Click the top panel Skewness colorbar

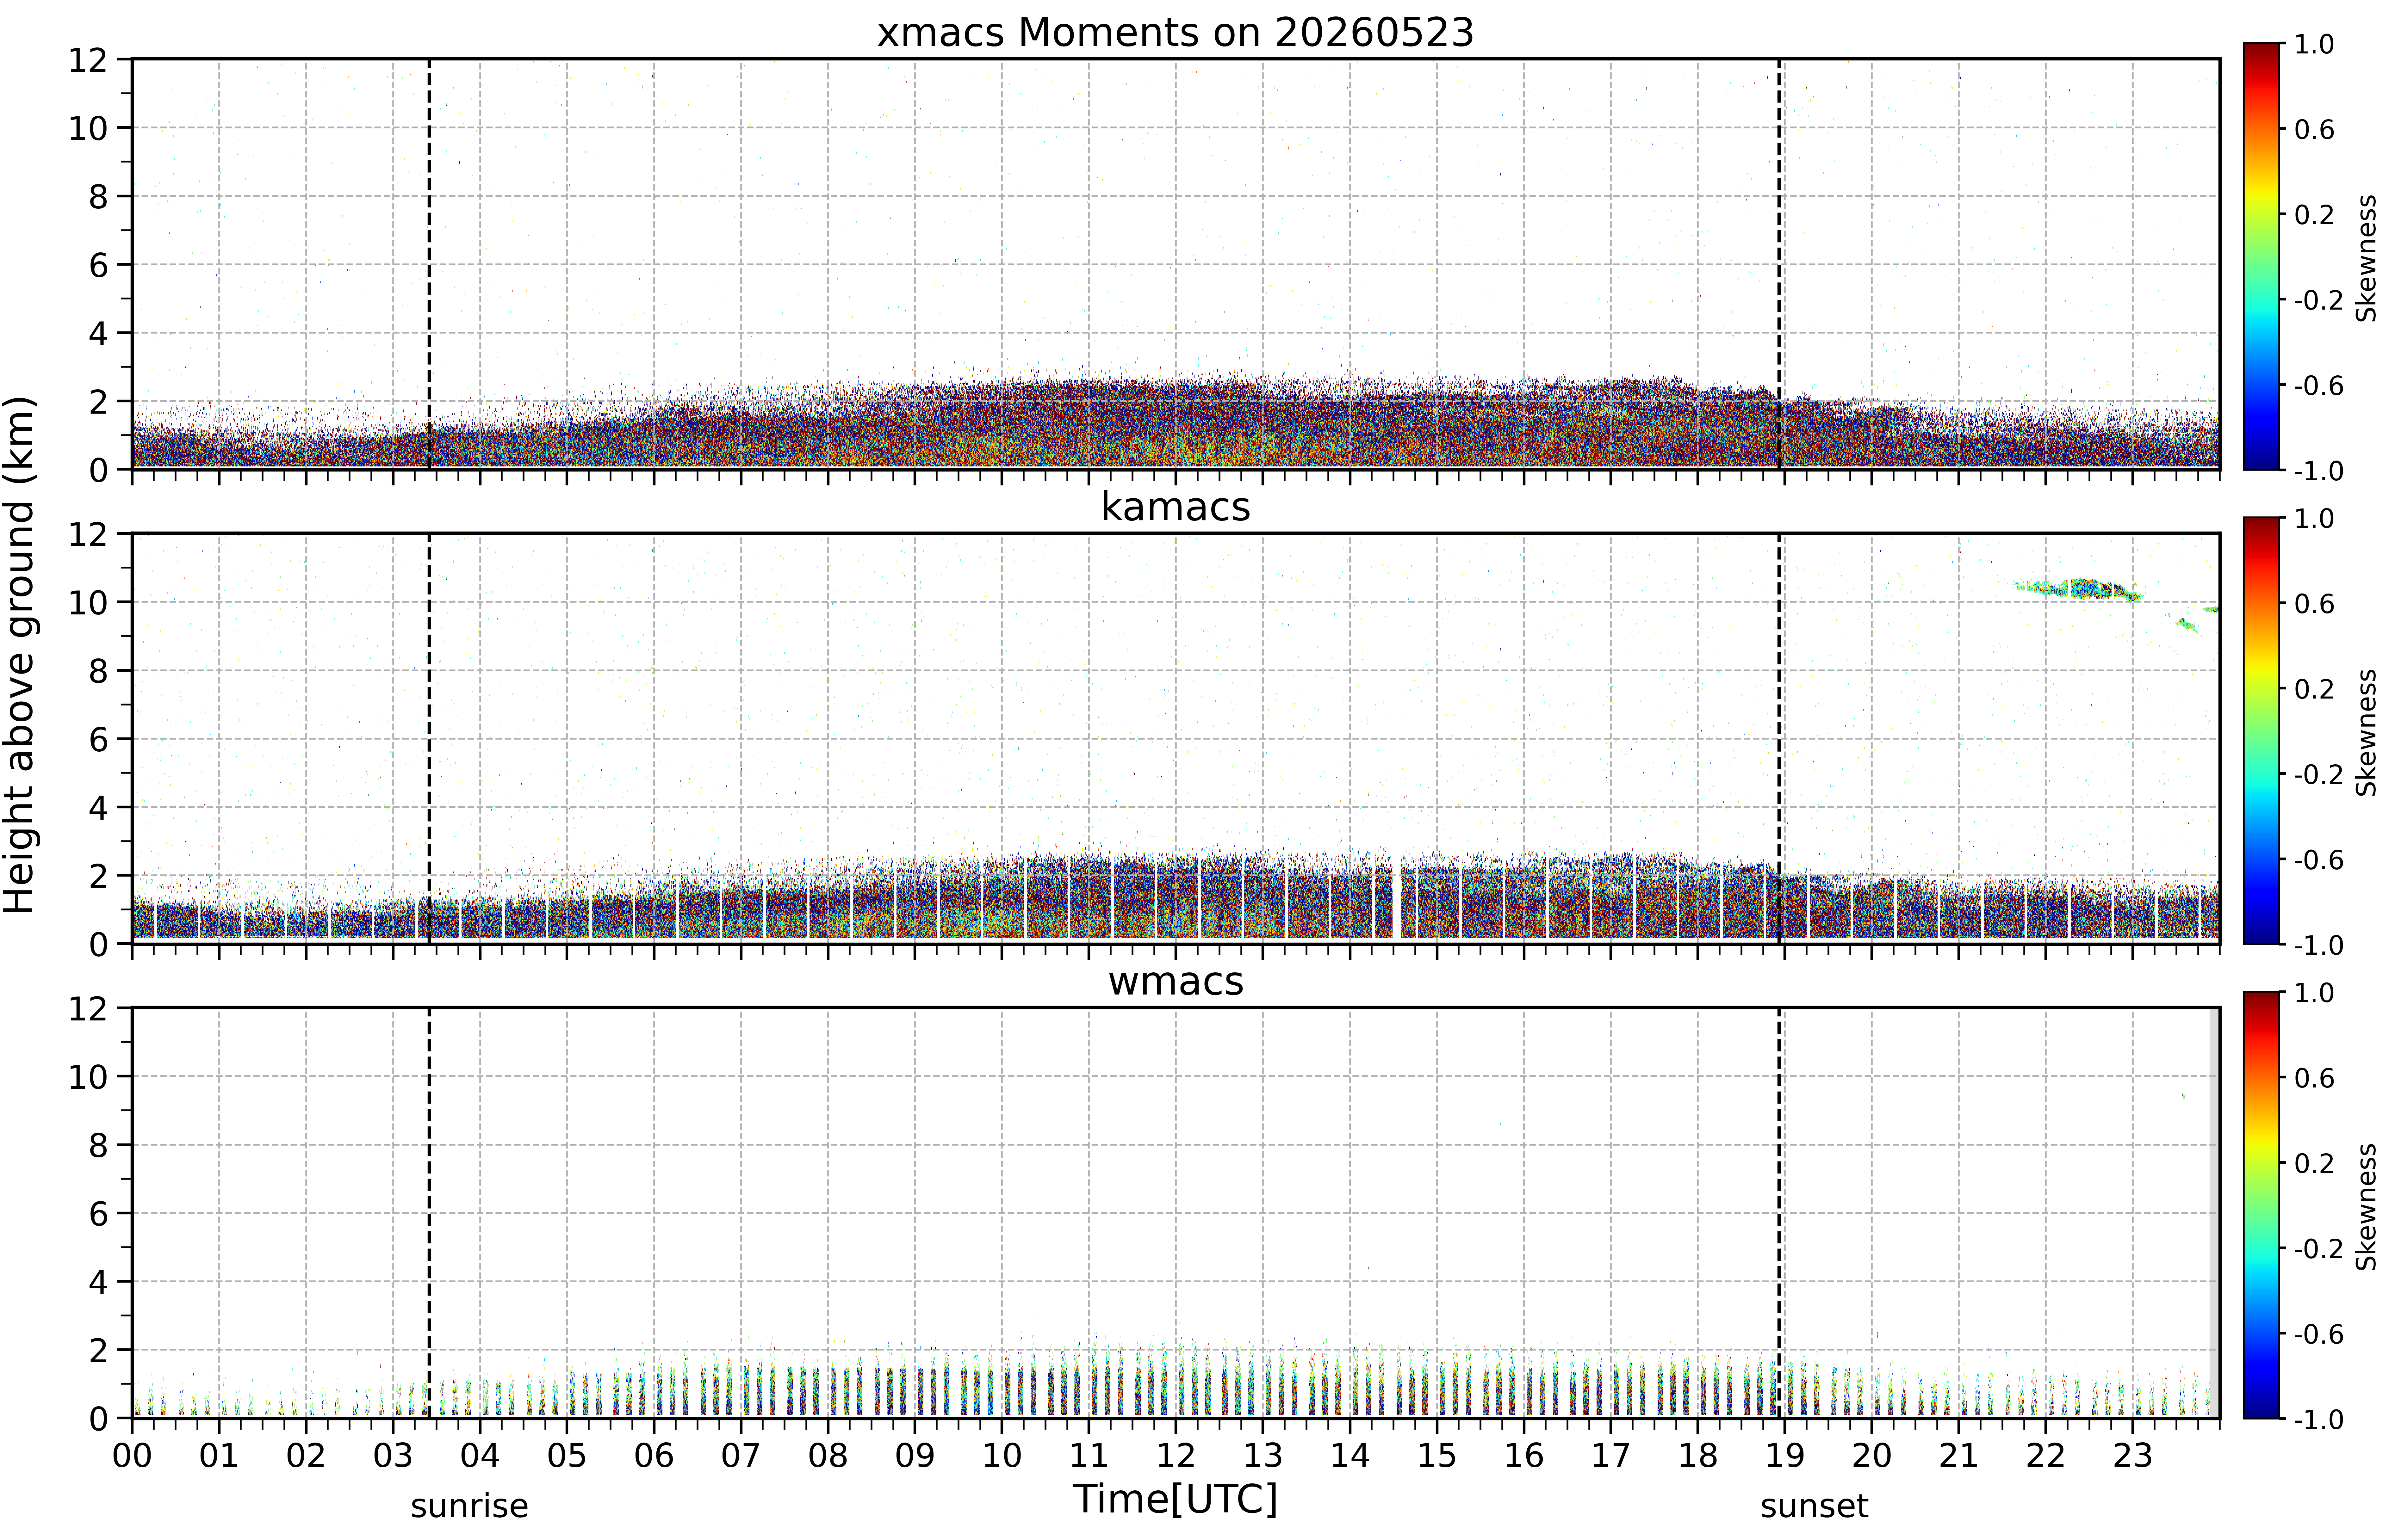(2261, 256)
